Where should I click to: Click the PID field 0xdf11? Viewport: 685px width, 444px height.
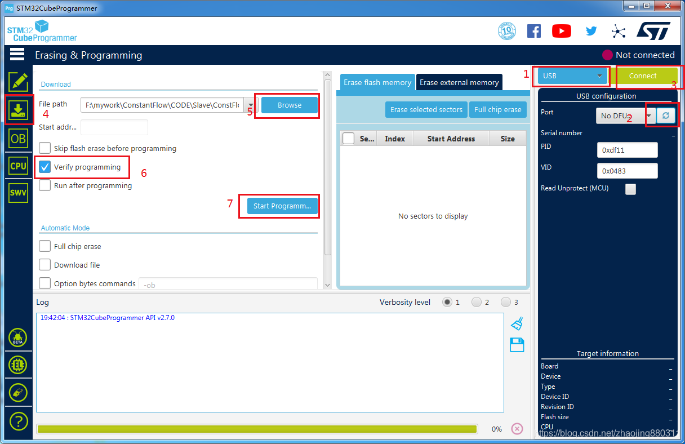628,150
